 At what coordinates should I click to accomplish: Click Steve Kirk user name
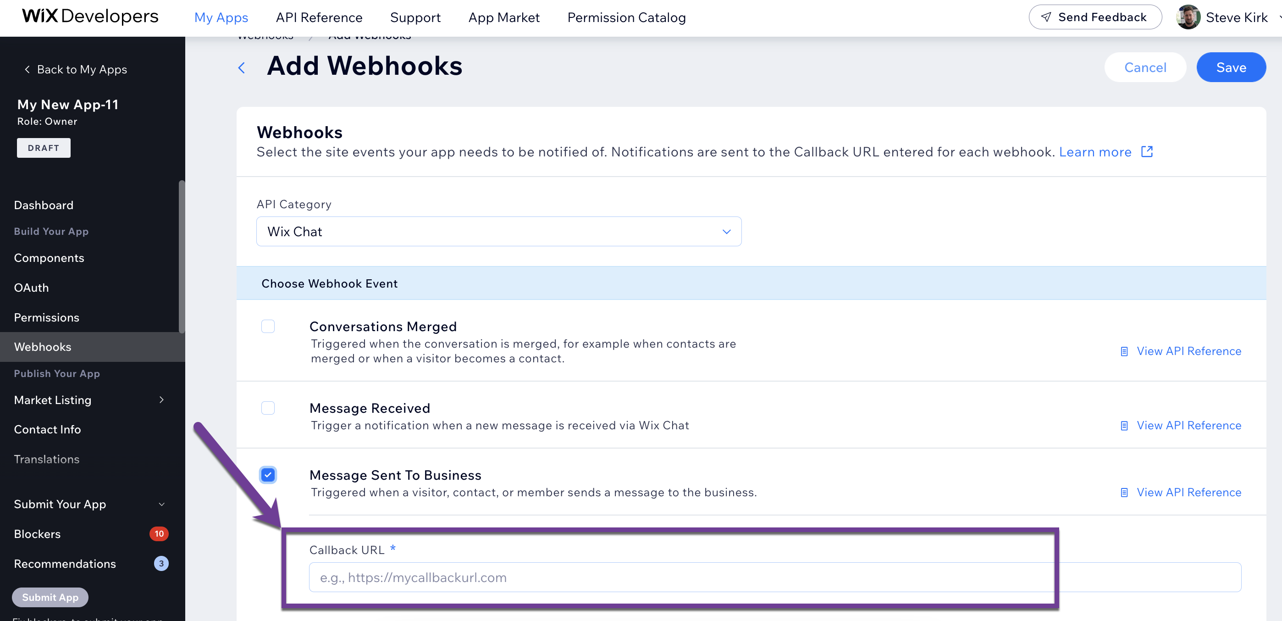(x=1236, y=17)
